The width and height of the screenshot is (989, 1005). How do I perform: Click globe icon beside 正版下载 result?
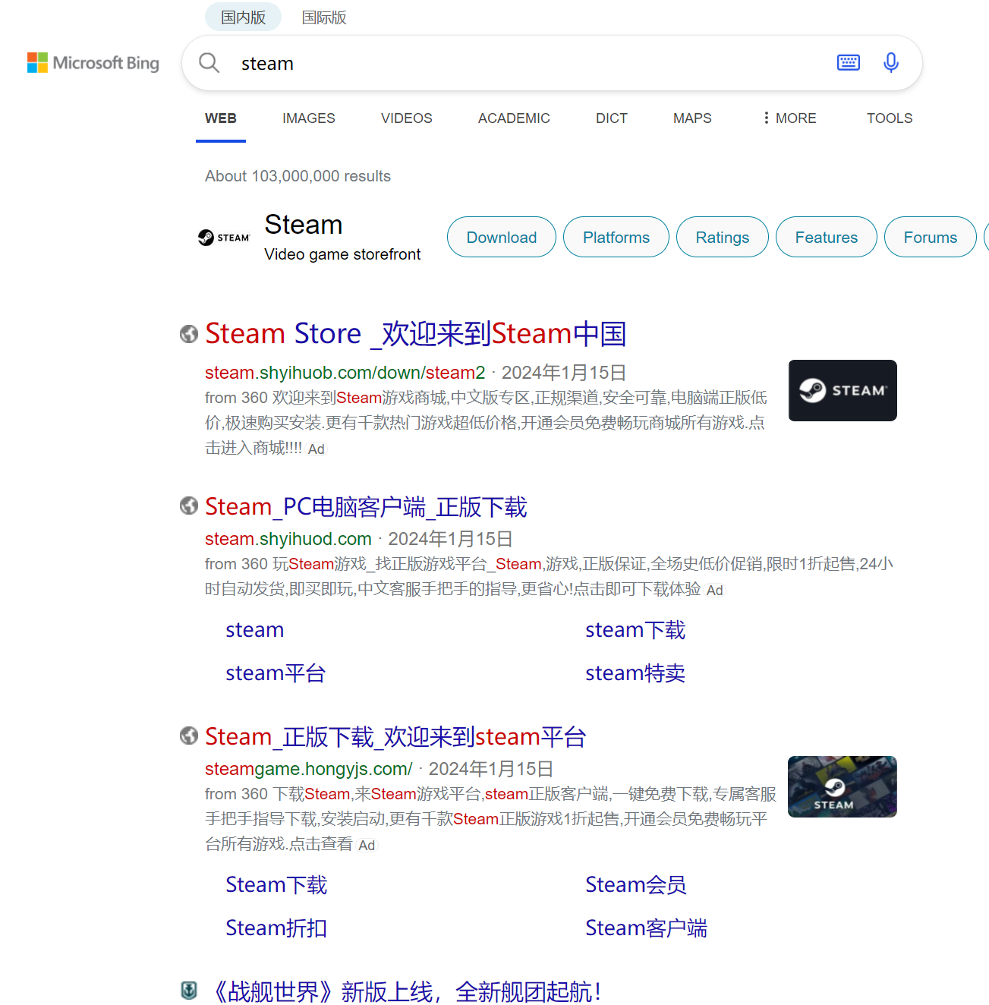(x=189, y=736)
